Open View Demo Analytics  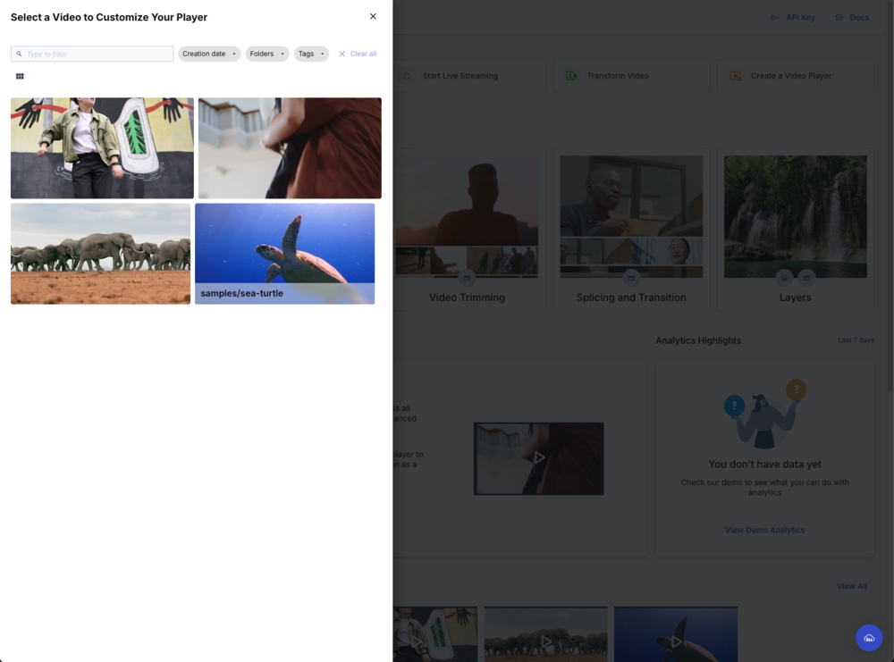(x=764, y=530)
